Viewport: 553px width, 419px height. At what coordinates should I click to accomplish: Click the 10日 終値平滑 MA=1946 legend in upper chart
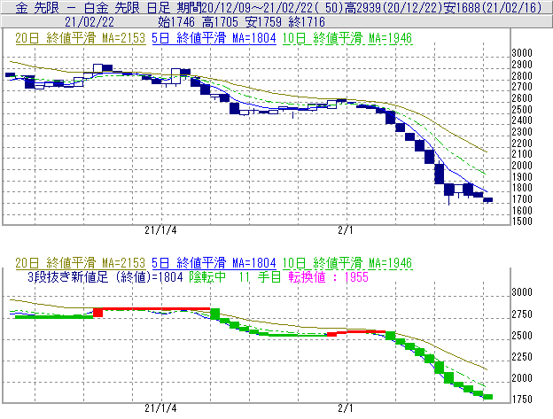click(347, 38)
